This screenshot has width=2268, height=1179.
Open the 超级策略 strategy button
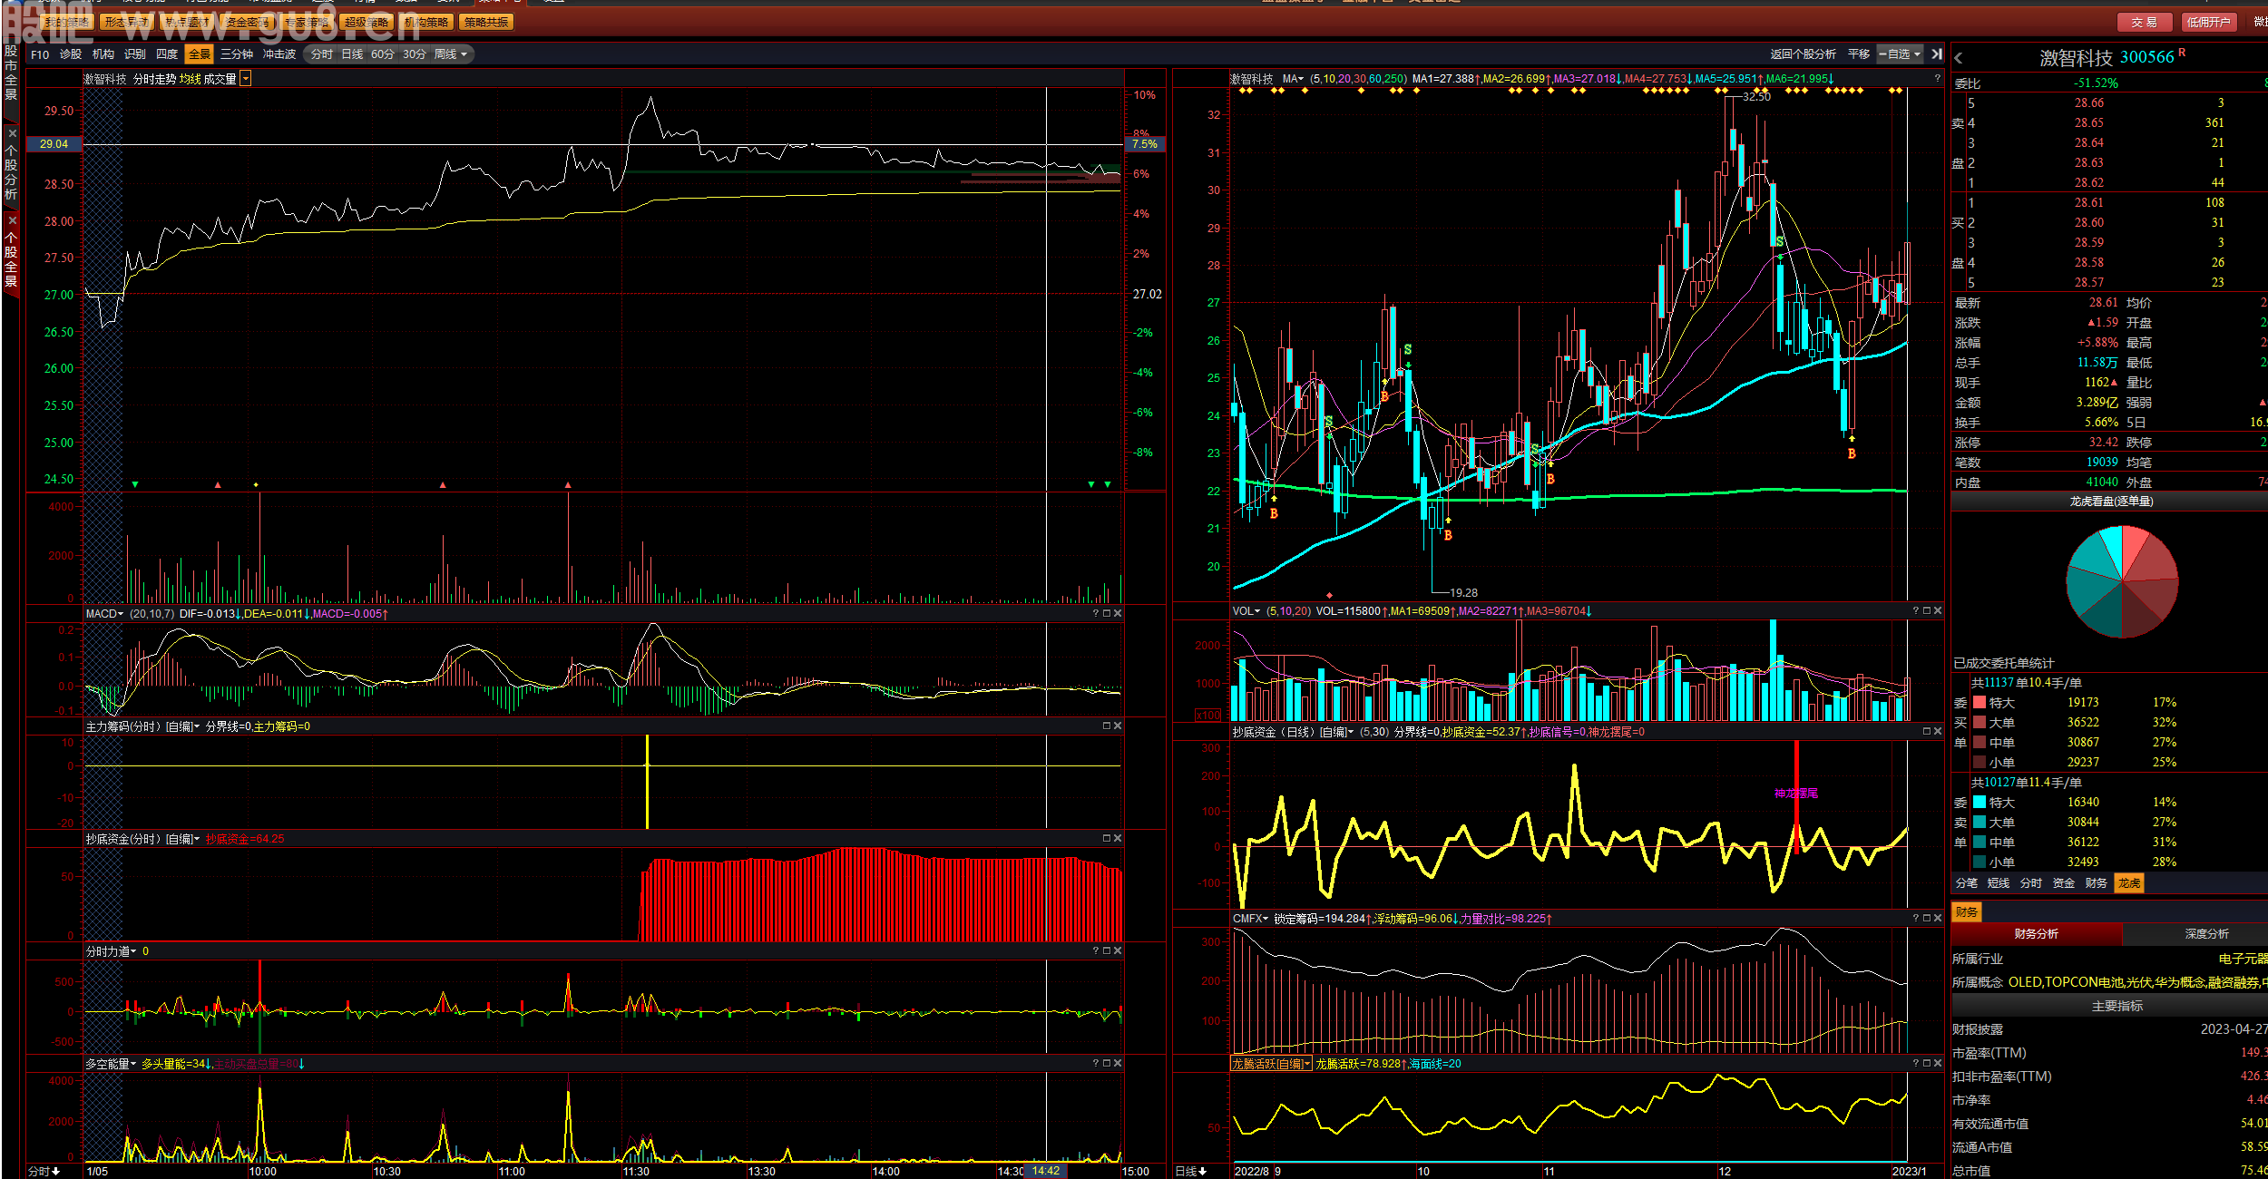[x=367, y=22]
